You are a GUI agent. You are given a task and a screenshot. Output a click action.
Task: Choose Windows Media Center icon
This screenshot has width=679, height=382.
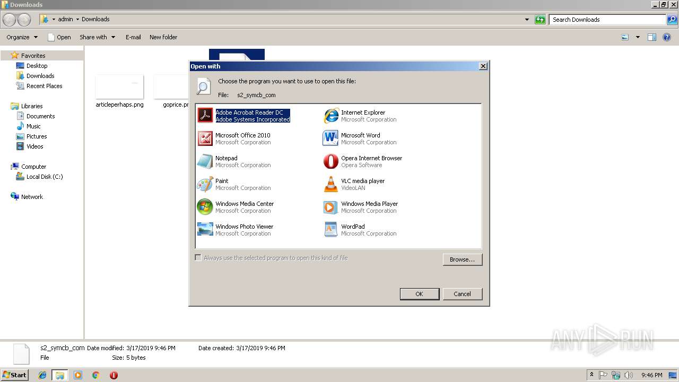pos(205,206)
